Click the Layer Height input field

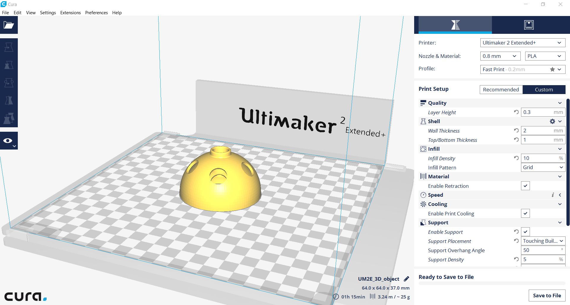pos(543,112)
